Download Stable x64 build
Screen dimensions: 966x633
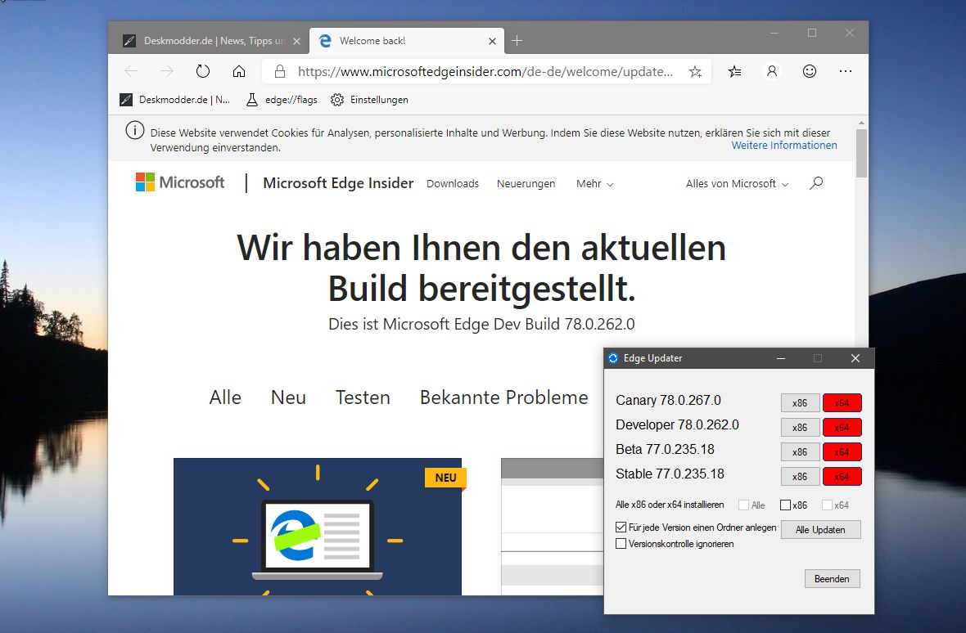pyautogui.click(x=842, y=477)
